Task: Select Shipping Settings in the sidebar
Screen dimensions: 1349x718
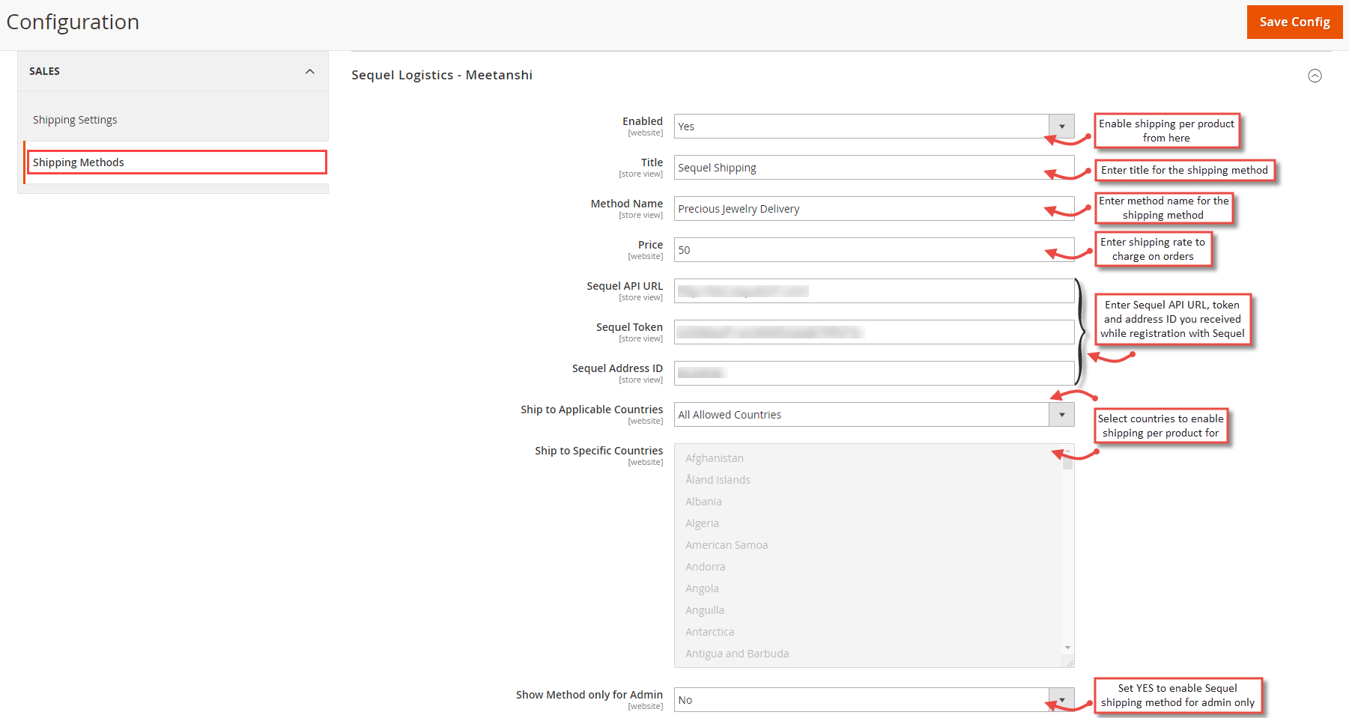Action: click(x=75, y=119)
